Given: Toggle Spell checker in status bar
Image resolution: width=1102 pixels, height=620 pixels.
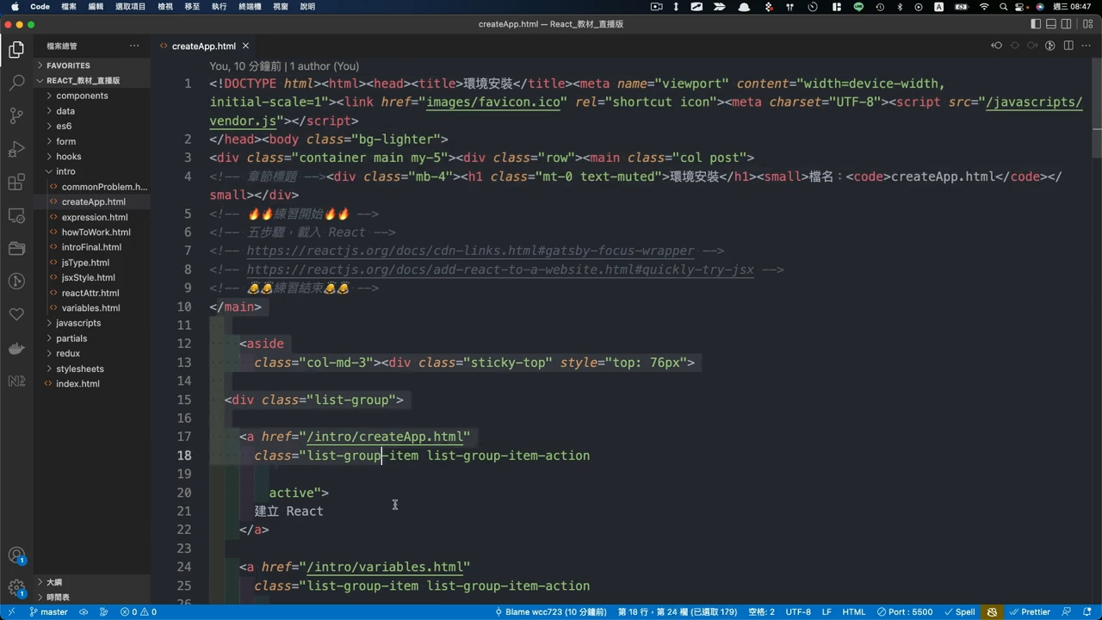Looking at the screenshot, I should [958, 611].
